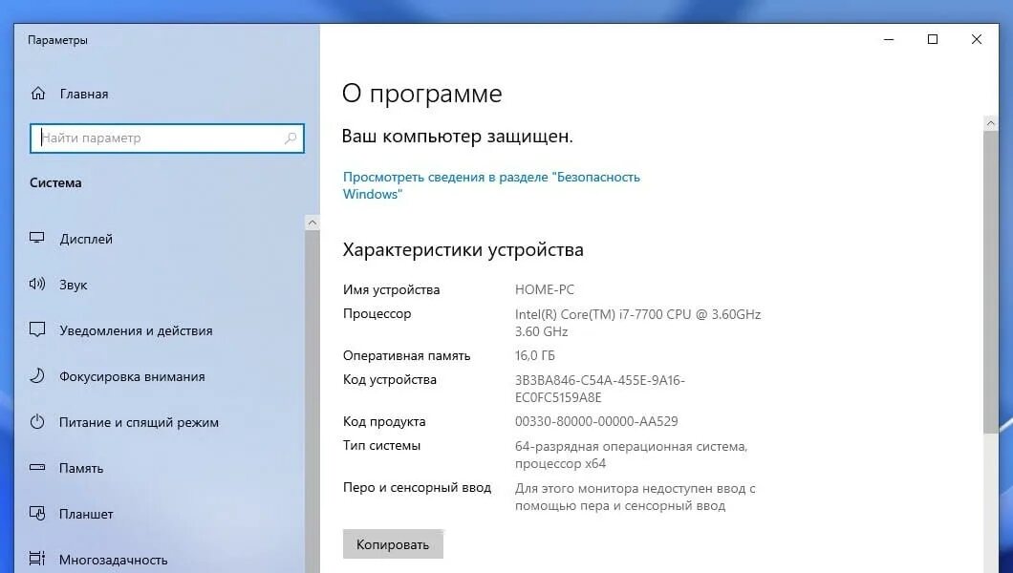Click the Код продукта label
The image size is (1013, 573).
(x=384, y=421)
